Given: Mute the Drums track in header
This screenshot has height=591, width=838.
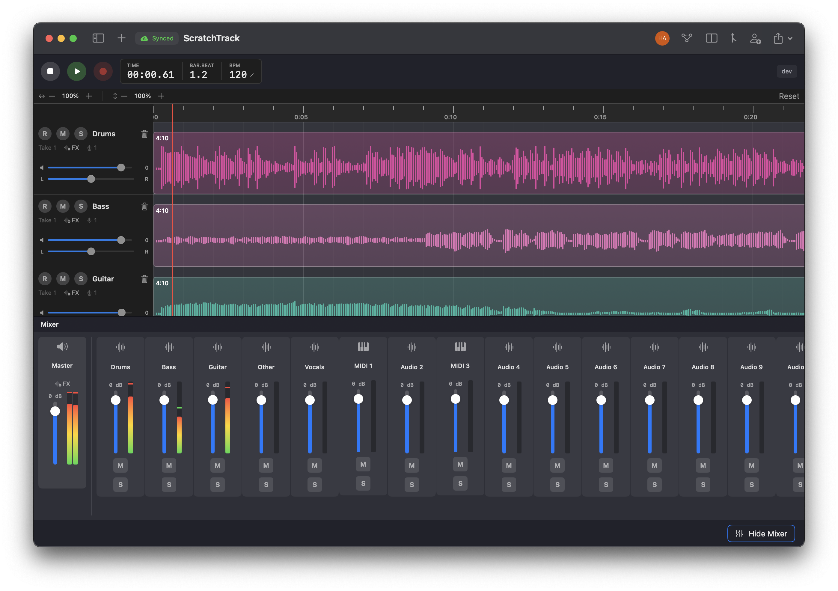Looking at the screenshot, I should tap(63, 134).
